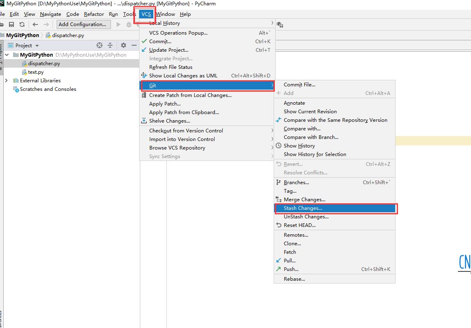The height and width of the screenshot is (328, 471).
Task: Click the Back navigation arrow
Action: [35, 24]
